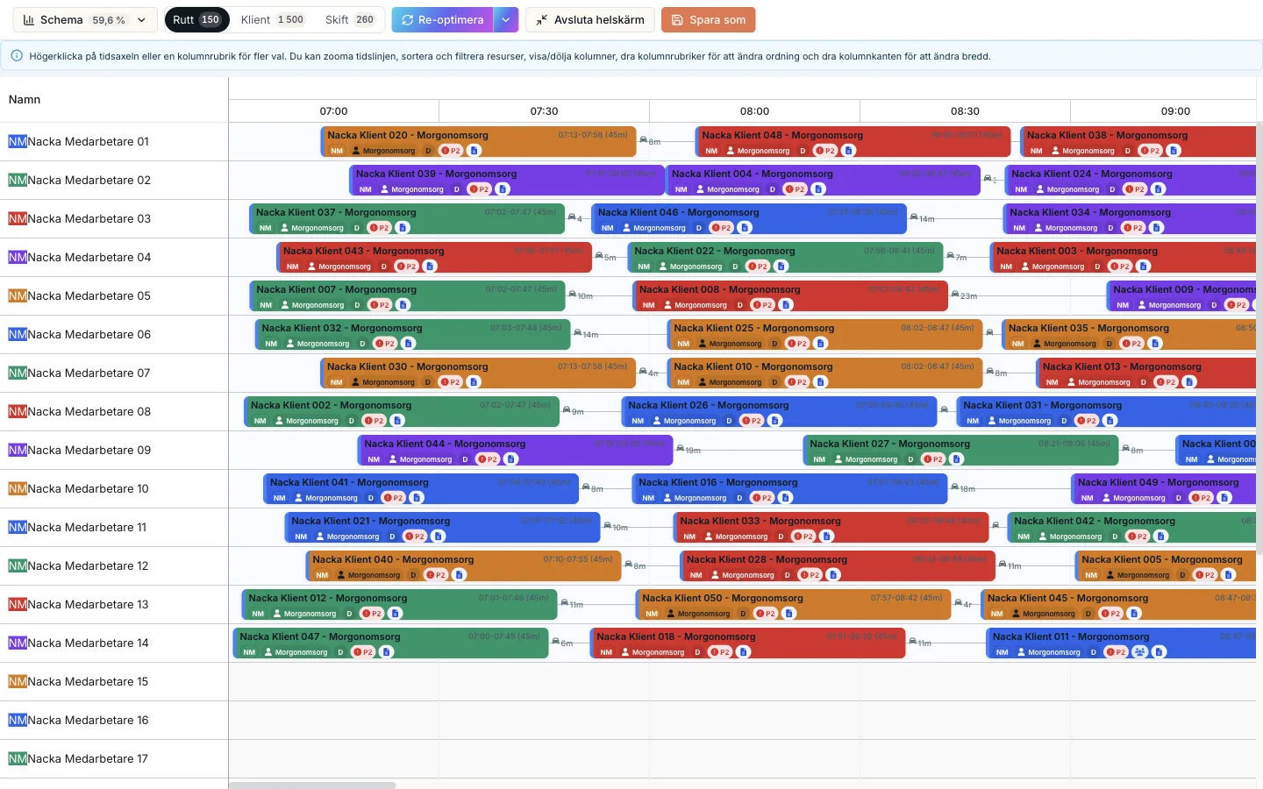Click the P2 badge on Nacka Klient 026 card
Image resolution: width=1263 pixels, height=789 pixels.
tap(752, 421)
